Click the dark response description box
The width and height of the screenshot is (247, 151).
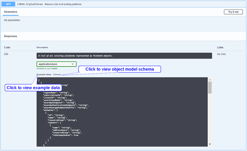coord(124,56)
